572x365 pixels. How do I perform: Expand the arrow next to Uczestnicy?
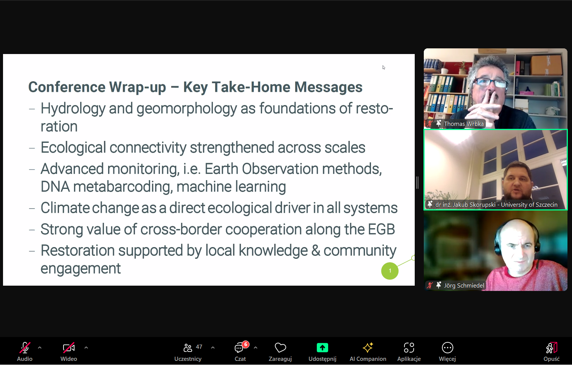tap(213, 348)
